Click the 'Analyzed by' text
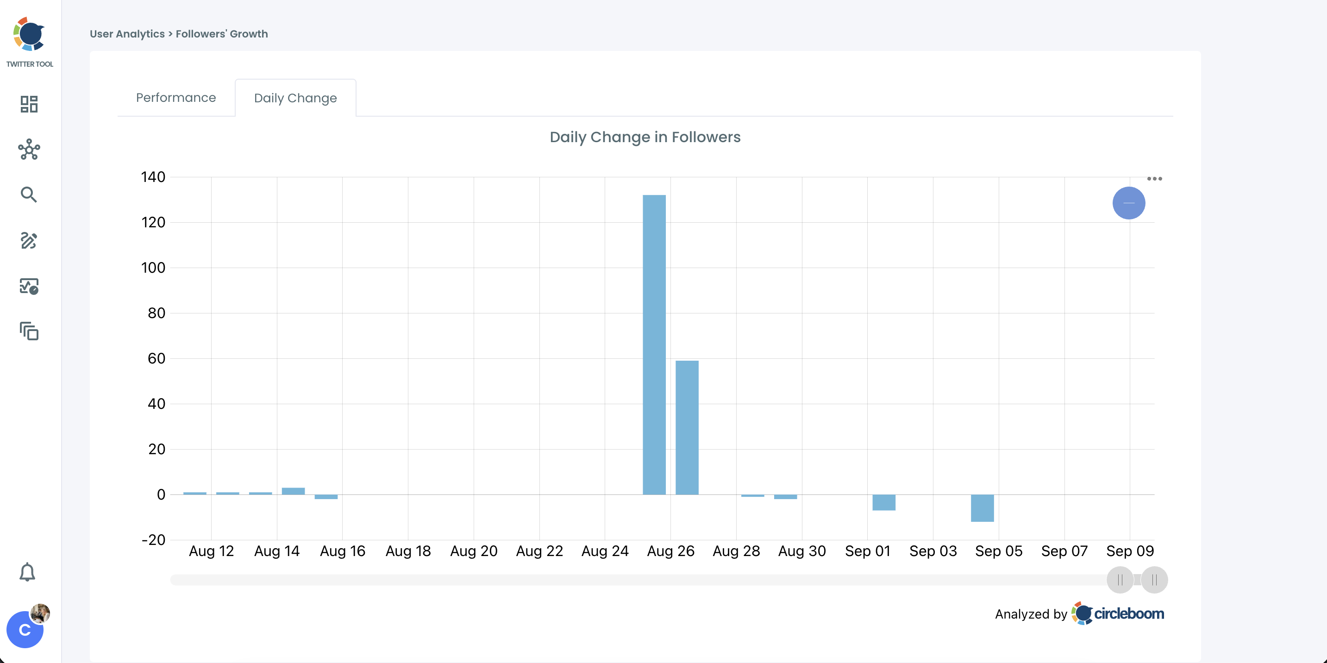The height and width of the screenshot is (663, 1327). 1031,614
